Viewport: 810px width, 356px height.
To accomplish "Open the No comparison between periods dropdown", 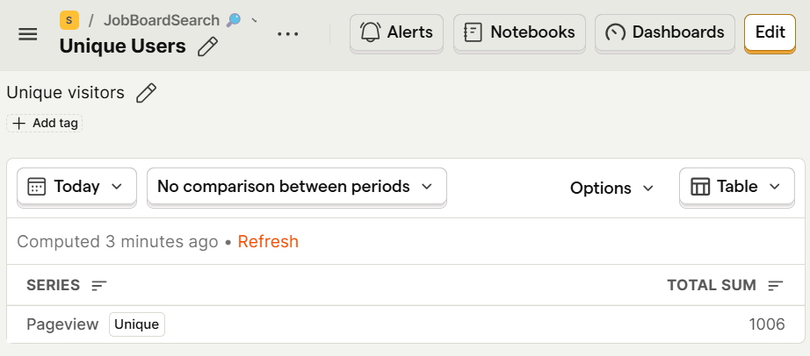I will 296,187.
